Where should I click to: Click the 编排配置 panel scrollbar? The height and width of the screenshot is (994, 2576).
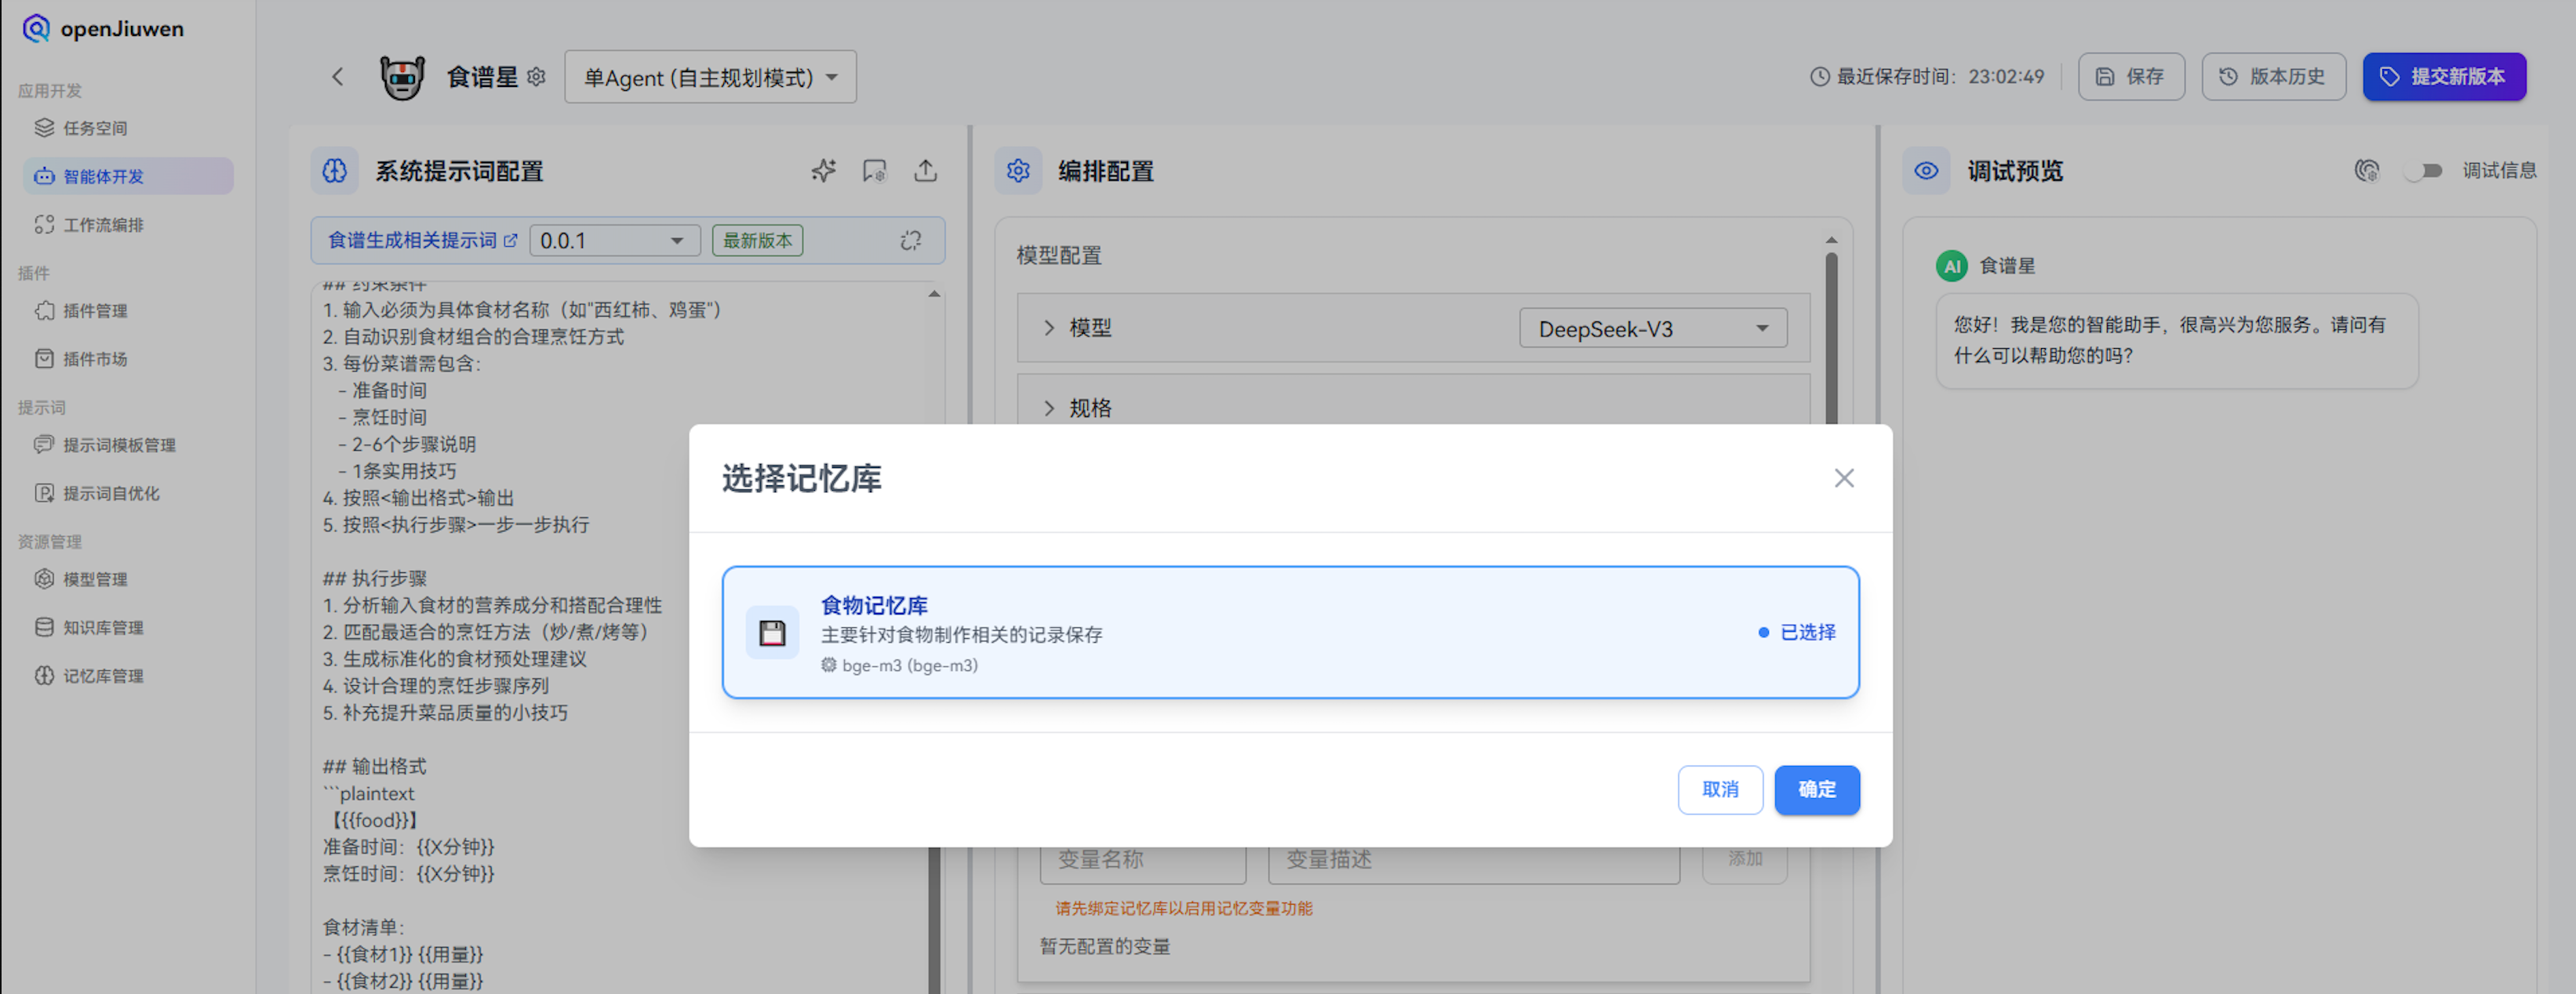click(x=1831, y=339)
